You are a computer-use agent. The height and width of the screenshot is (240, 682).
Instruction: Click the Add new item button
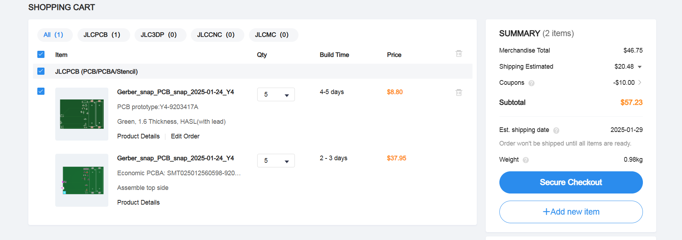(x=571, y=212)
